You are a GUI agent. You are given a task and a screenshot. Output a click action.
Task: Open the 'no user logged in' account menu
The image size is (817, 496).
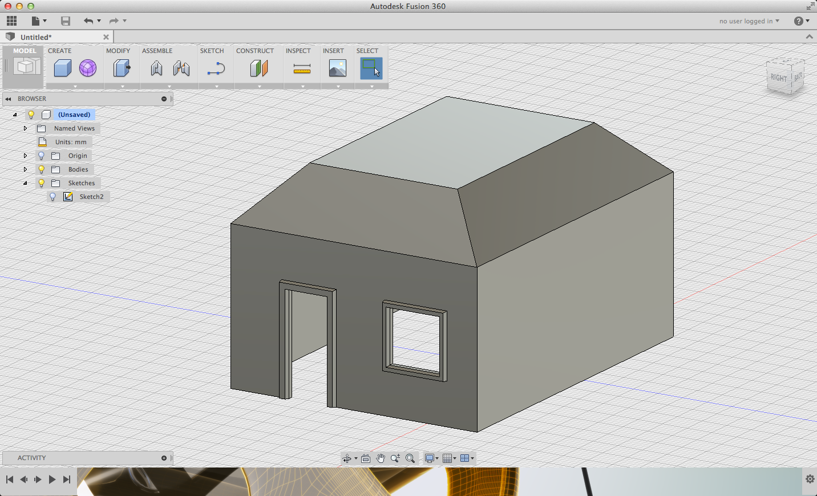(749, 21)
